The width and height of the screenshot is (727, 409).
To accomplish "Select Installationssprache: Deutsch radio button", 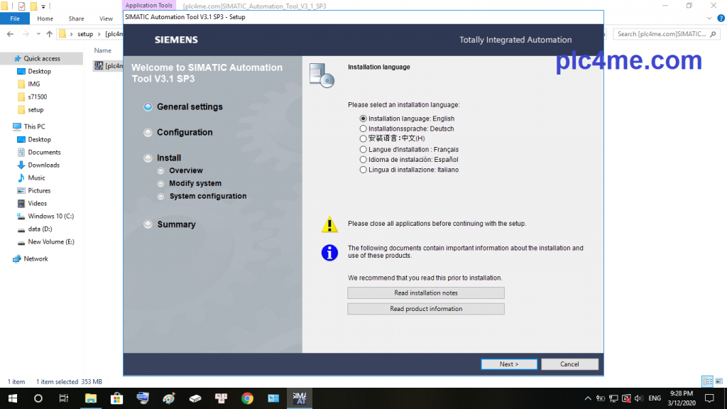I will pyautogui.click(x=363, y=129).
